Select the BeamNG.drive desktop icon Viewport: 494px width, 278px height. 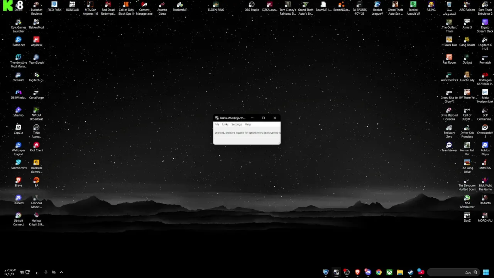[342, 7]
